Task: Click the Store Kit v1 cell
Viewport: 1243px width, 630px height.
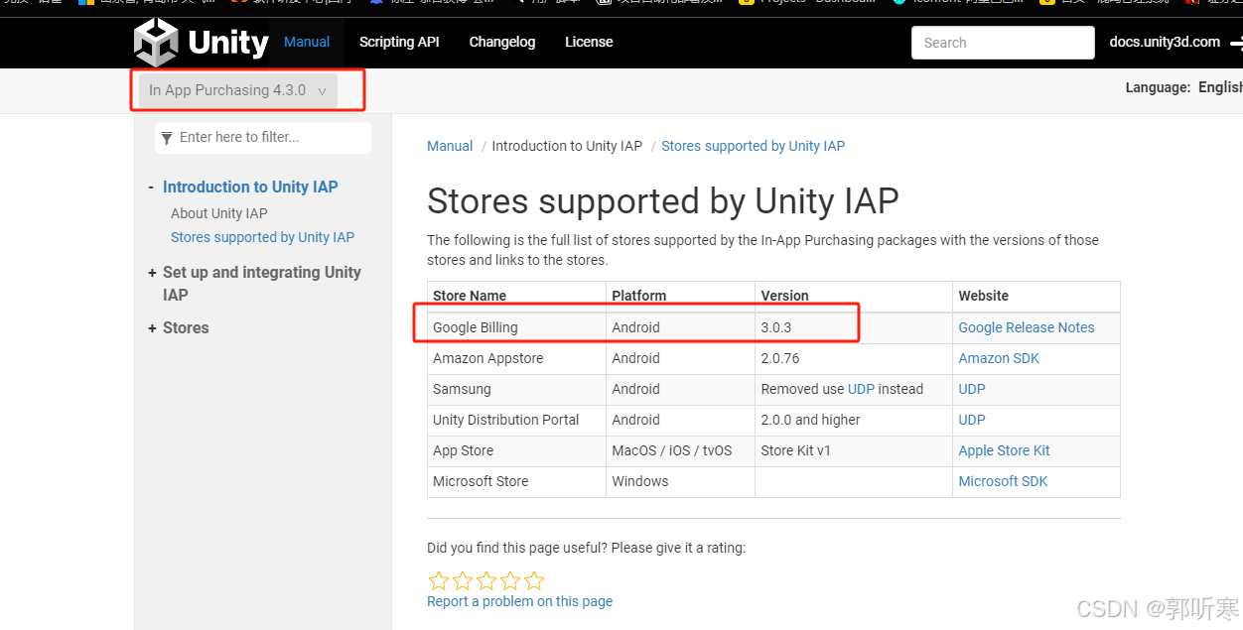Action: tap(854, 450)
